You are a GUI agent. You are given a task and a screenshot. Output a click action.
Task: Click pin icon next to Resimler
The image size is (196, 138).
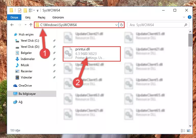point(54,71)
